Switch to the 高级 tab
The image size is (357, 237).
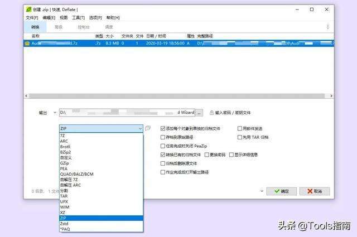coord(59,27)
